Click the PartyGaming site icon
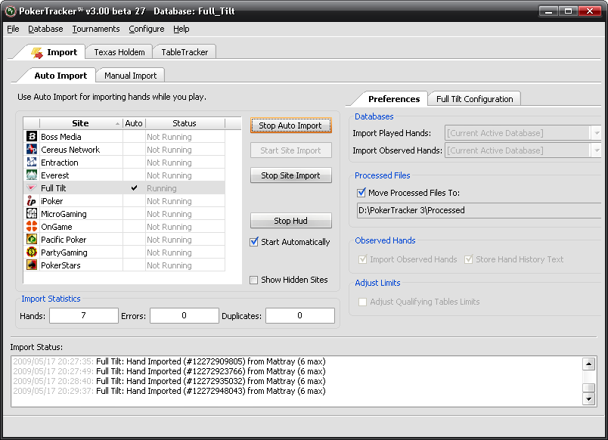Image resolution: width=608 pixels, height=440 pixels. pyautogui.click(x=32, y=253)
